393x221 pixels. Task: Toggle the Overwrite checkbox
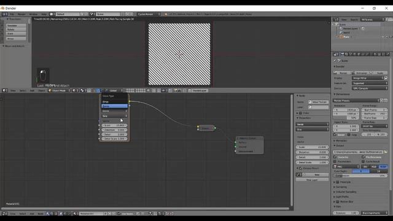(x=335, y=157)
